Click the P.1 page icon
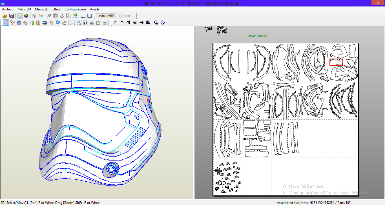Viewport: 385px width, 205px height. click(x=85, y=23)
